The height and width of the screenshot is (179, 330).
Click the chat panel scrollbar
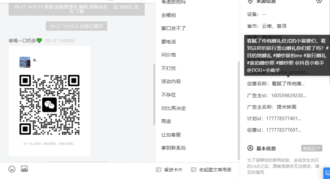click(154, 94)
